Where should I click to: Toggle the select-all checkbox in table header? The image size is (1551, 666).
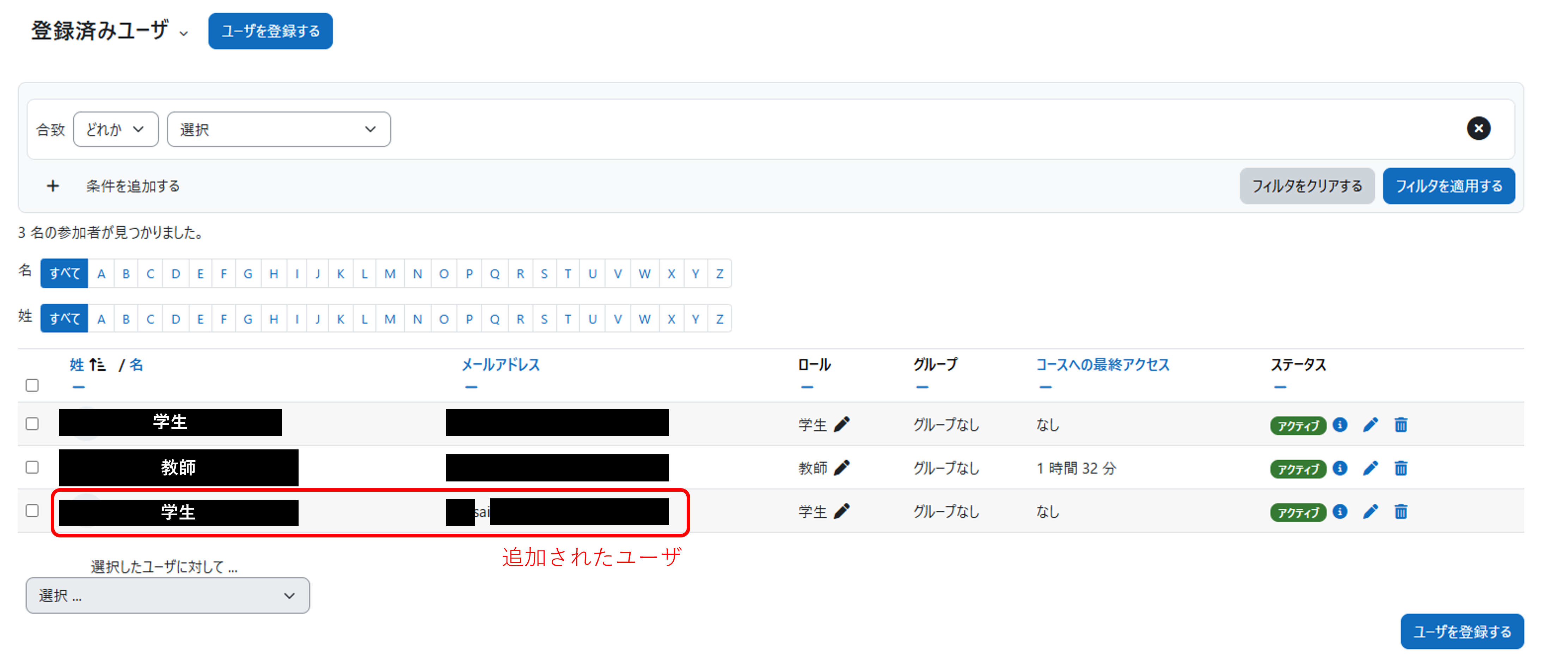pos(32,385)
